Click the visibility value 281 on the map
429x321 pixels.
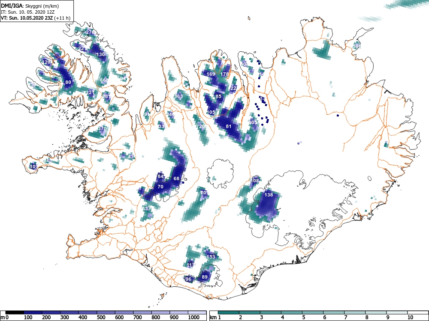(x=106, y=96)
